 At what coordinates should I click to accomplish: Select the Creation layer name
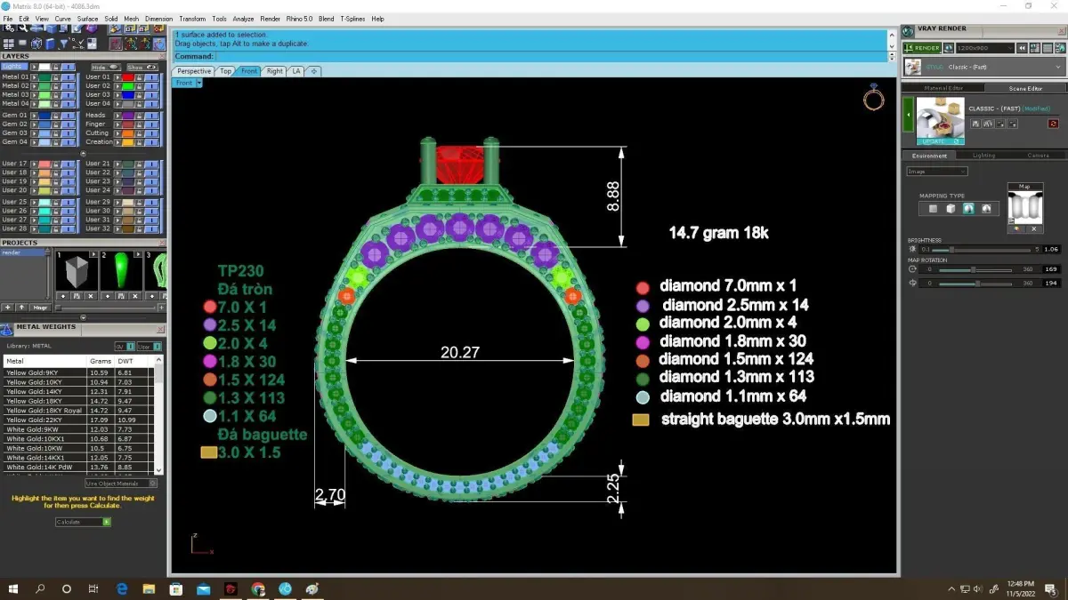99,142
